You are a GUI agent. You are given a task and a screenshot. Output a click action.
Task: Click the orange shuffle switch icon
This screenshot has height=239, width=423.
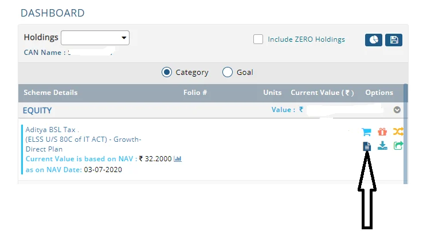coord(398,132)
